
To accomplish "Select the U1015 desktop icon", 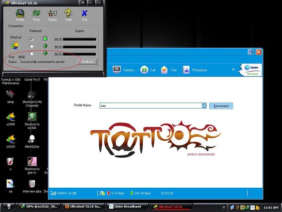I will point(11,141).
